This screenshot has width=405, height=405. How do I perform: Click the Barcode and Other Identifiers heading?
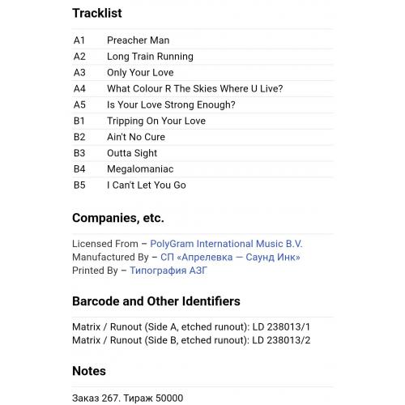[156, 301]
